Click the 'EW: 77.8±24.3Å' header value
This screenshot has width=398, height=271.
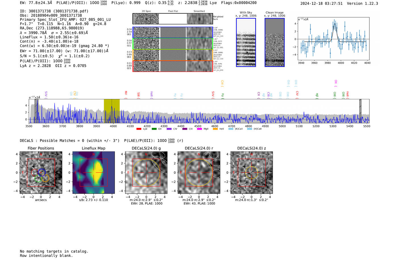36,3
